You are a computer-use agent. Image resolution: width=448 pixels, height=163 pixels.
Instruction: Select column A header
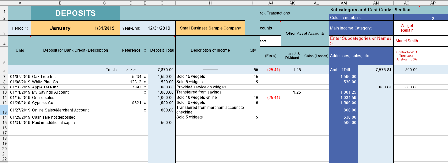pos(20,3)
